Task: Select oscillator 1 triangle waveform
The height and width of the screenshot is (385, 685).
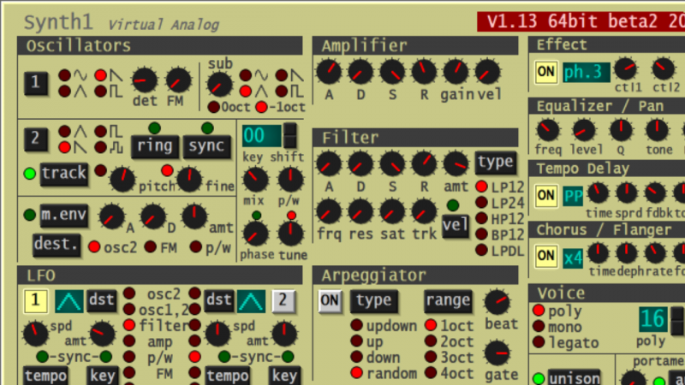Action: [x=65, y=92]
